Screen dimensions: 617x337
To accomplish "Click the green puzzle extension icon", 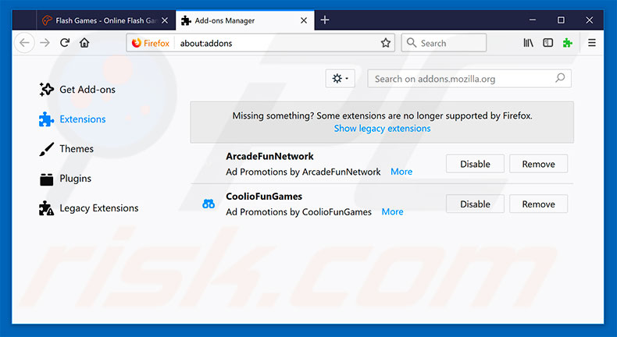I will pos(568,43).
